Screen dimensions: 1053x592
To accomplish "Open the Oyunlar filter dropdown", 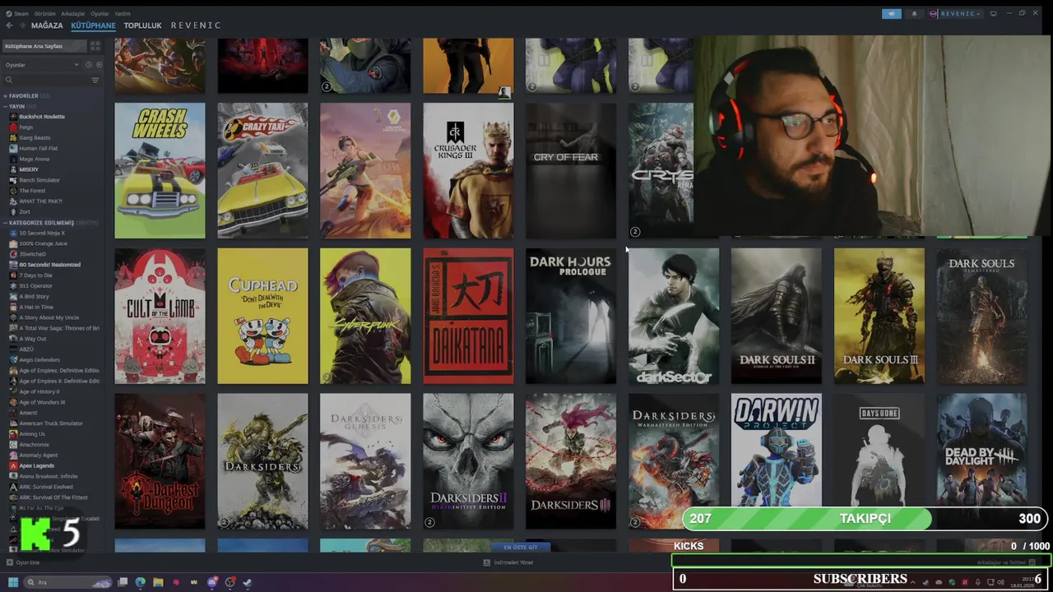I will click(41, 64).
